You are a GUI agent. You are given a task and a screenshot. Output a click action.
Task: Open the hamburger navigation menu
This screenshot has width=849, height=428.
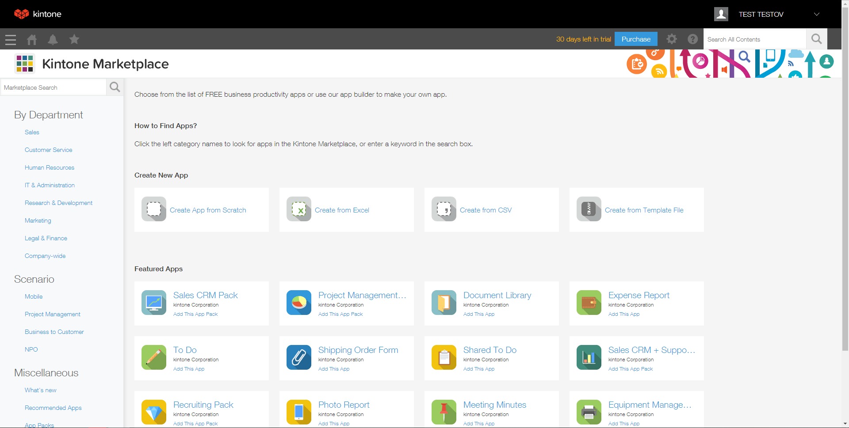point(11,40)
